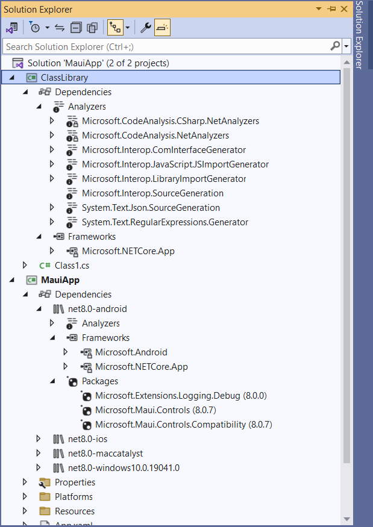
Task: Expand the net8.0-ios target node
Action: [x=39, y=438]
